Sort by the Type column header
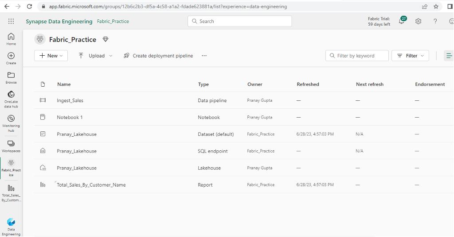This screenshot has height=237, width=454. 203,84
